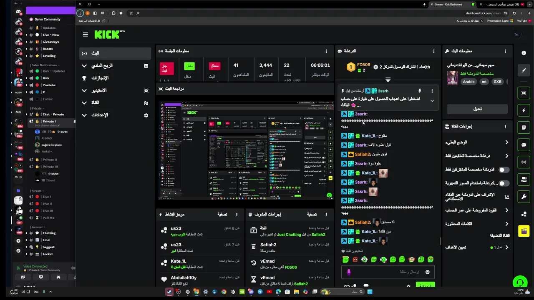The width and height of the screenshot is (534, 300).
Task: Open stream info panel three-dot menu
Action: pos(505,51)
